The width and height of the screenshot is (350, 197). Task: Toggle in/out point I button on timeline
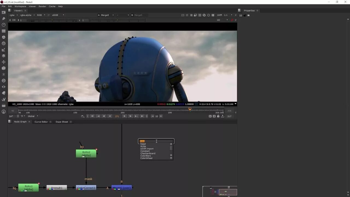click(x=87, y=116)
